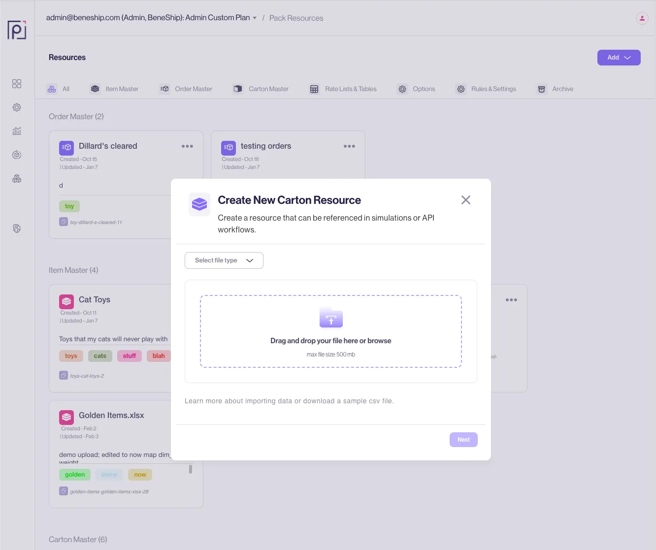This screenshot has height=550, width=656.
Task: Copy the toy-dillard-s-cleared-11 key icon
Action: coord(64,222)
